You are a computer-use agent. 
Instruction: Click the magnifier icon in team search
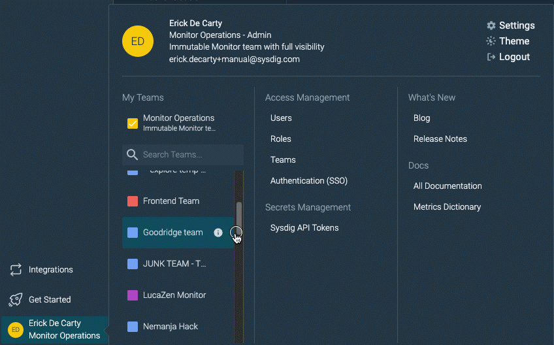(x=132, y=154)
